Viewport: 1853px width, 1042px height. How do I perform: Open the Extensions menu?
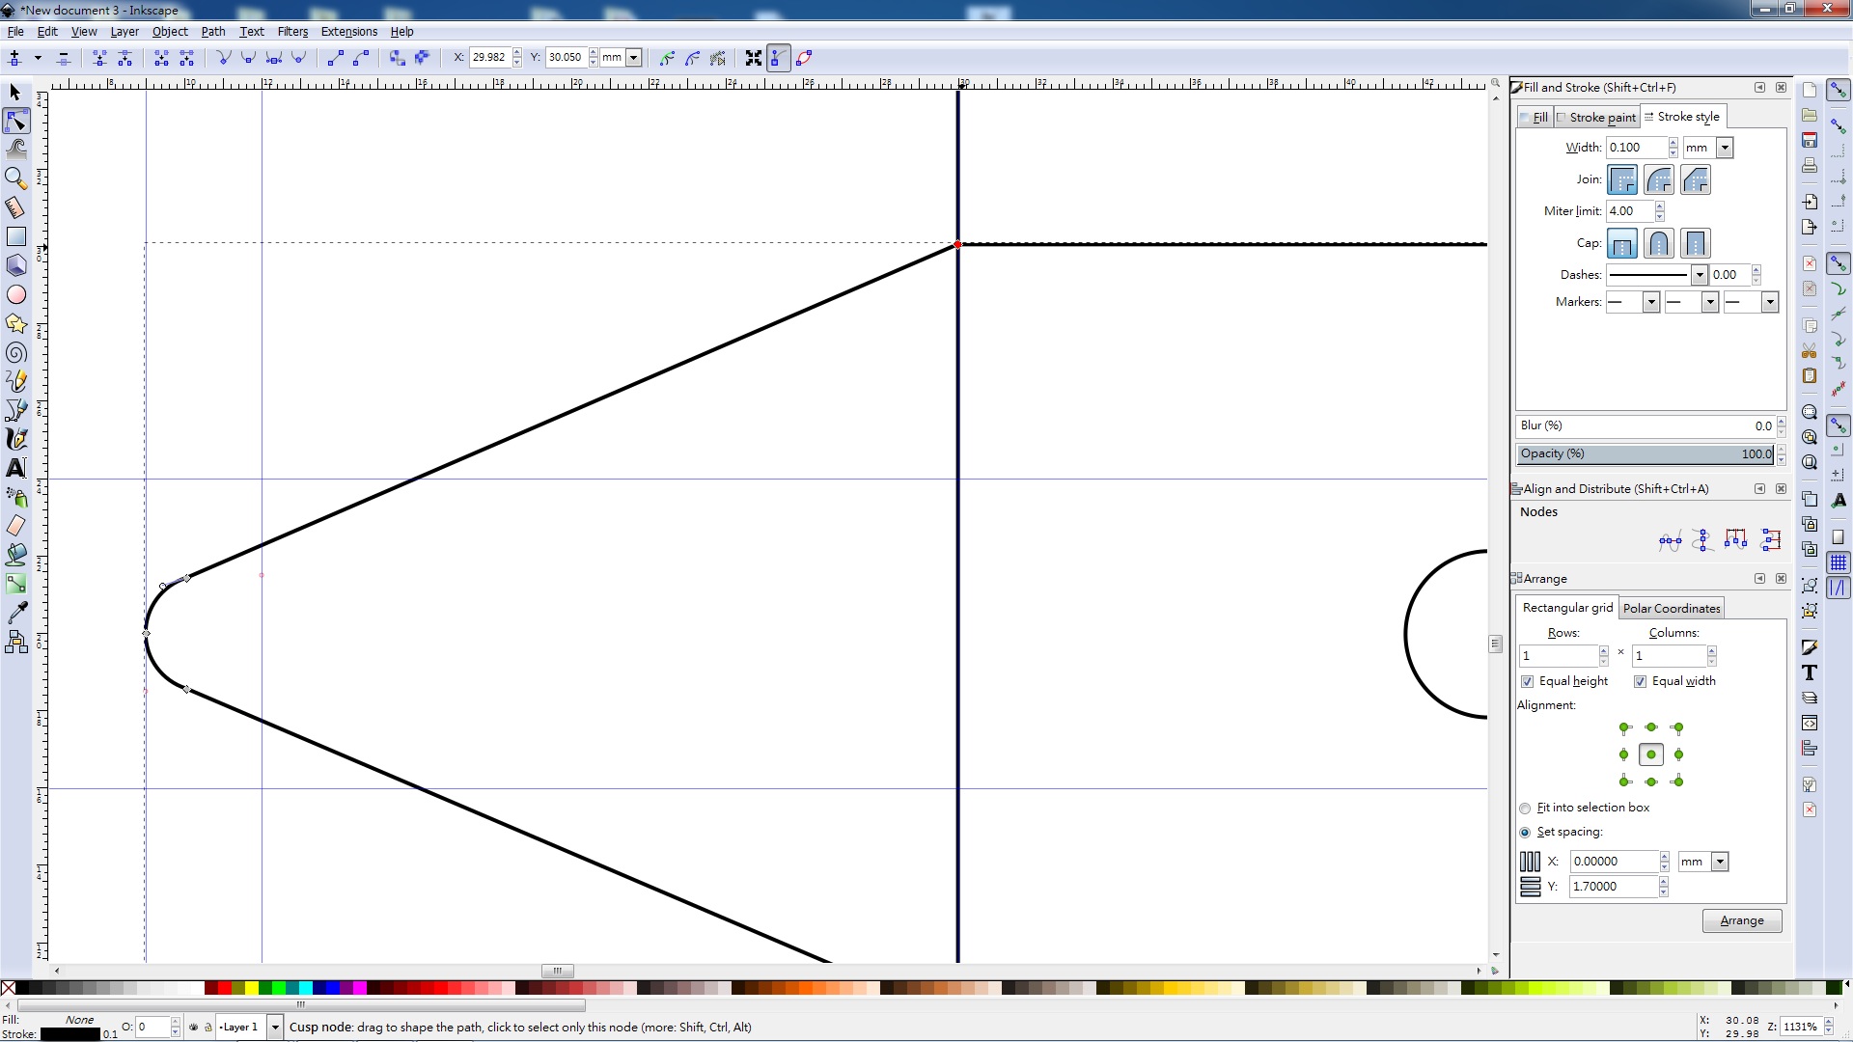(348, 32)
